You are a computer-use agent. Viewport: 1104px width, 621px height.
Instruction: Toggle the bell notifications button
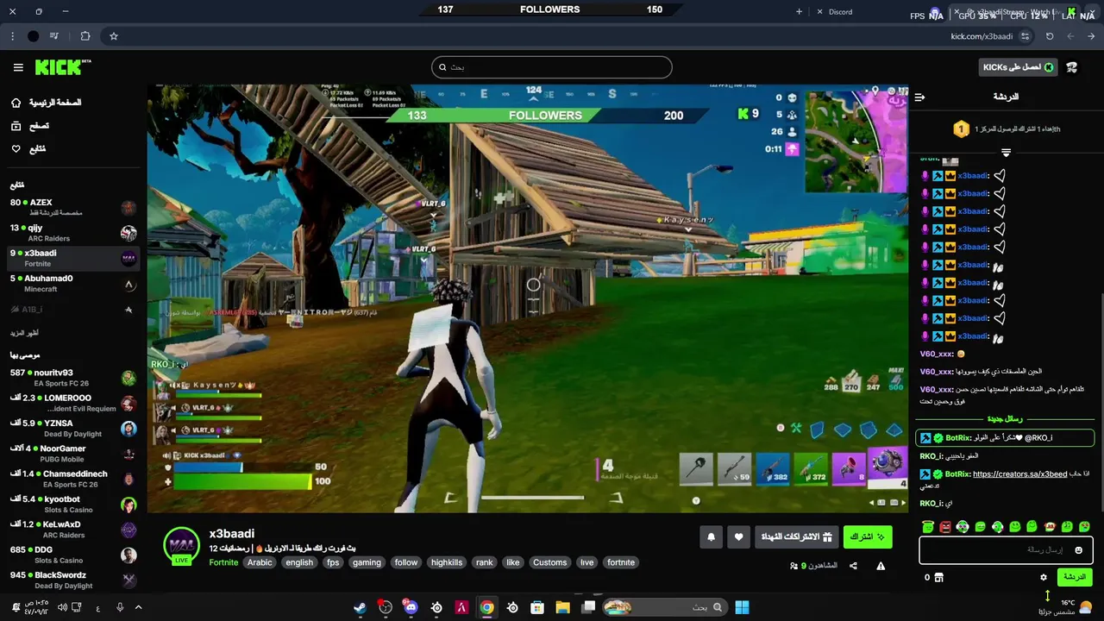coord(711,536)
